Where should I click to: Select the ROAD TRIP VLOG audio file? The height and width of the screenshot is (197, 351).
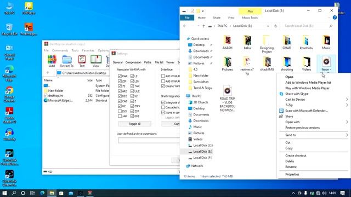coord(227,99)
